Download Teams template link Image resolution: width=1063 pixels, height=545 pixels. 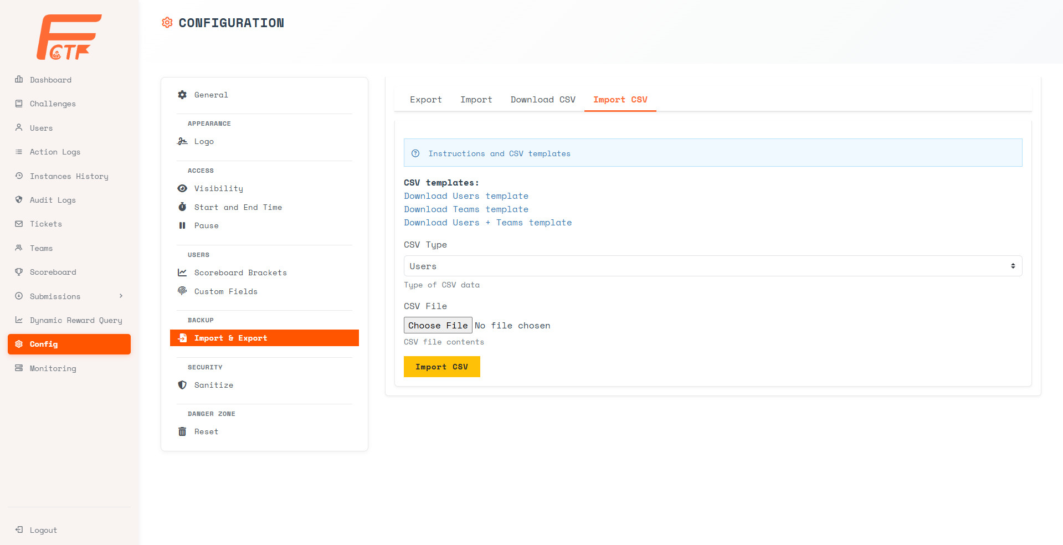click(x=466, y=209)
